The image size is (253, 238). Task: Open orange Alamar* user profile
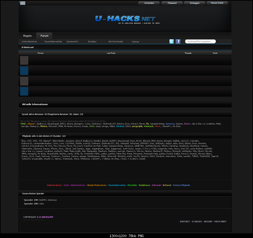(x=32, y=124)
